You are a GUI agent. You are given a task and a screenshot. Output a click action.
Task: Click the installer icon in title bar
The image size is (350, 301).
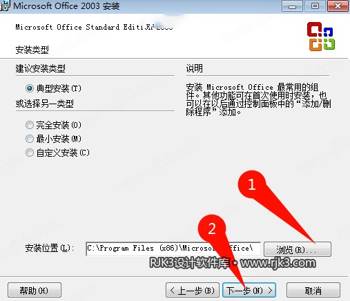(5, 6)
